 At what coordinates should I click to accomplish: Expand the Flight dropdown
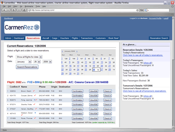[x=29, y=57]
